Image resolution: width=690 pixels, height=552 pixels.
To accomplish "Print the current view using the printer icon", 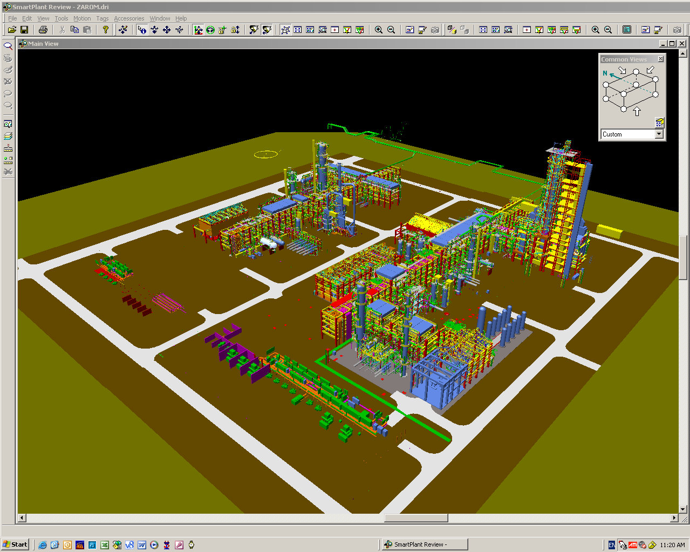I will [x=43, y=30].
